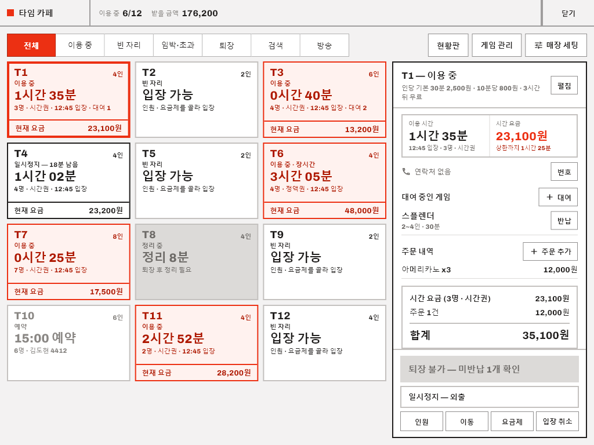Select the vacant T2 table card
This screenshot has height=445, width=594.
[197, 100]
